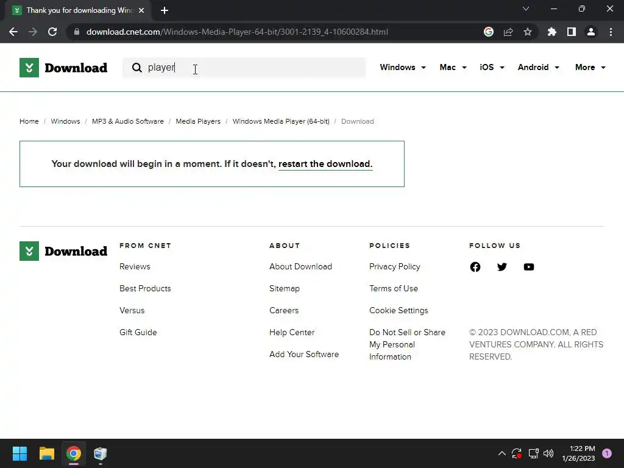Open File Explorer from taskbar
Image resolution: width=624 pixels, height=468 pixels.
46,453
